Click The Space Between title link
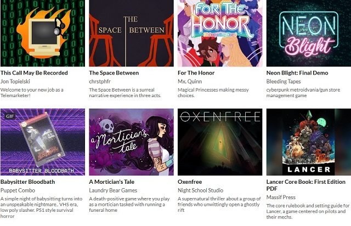Image resolution: width=351 pixels, height=226 pixels. tap(114, 73)
